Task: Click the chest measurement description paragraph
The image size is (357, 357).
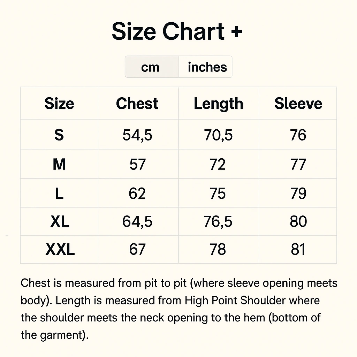Action: [x=179, y=309]
